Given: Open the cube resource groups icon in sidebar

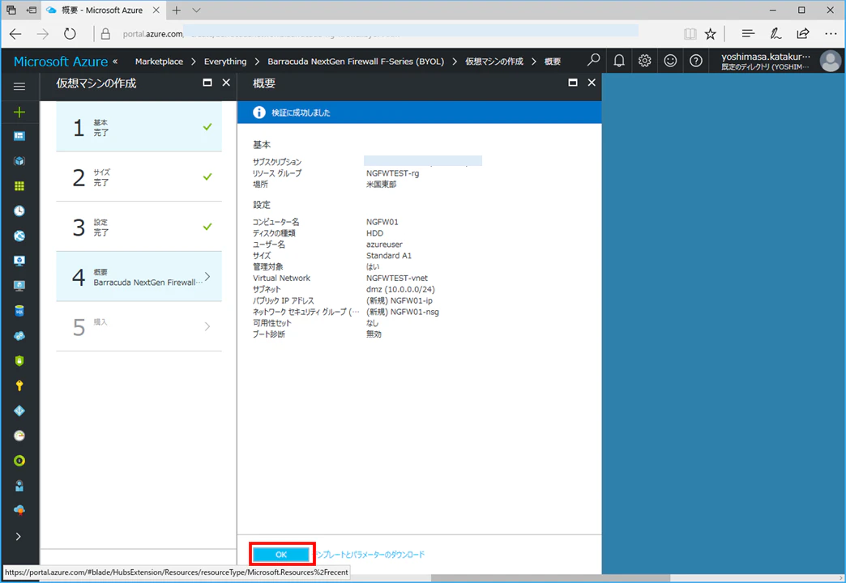Looking at the screenshot, I should (19, 160).
